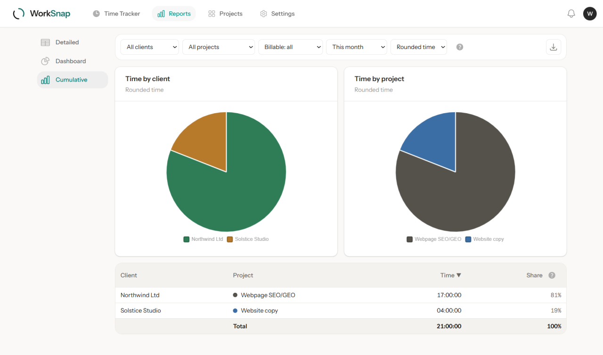Toggle Northwind Ltd legend entry in client chart
This screenshot has width=603, height=355.
point(203,239)
